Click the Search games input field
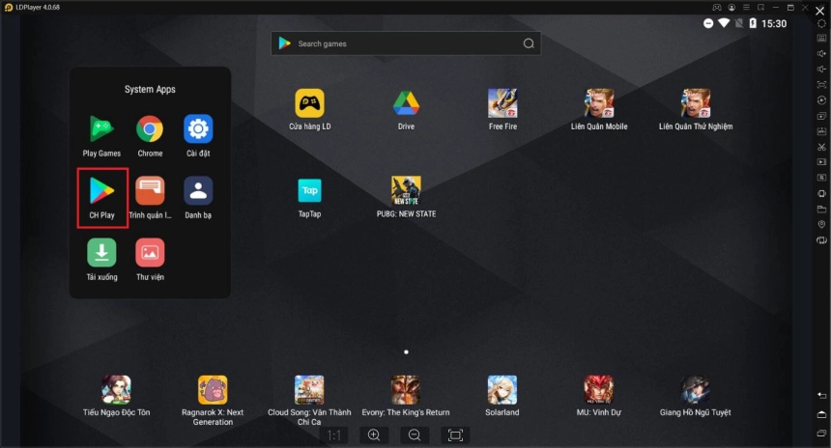 (x=406, y=43)
